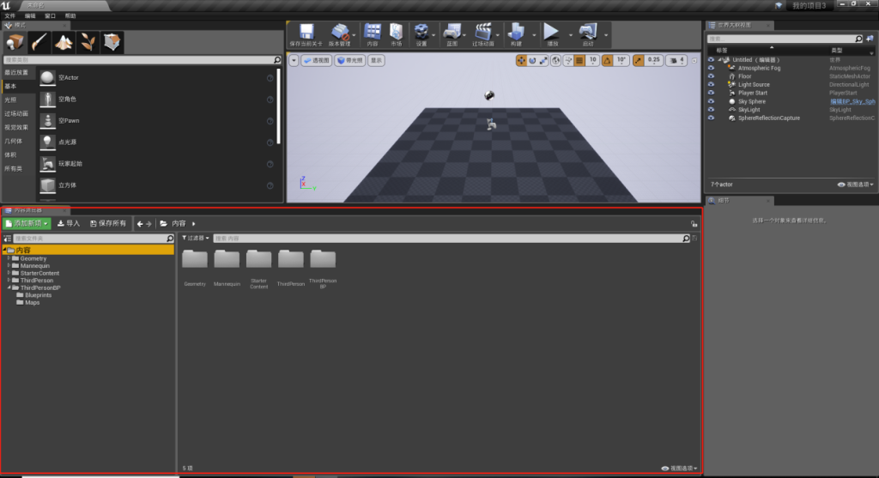Click the 内容 content toolbar icon
The image size is (879, 478).
coord(373,34)
